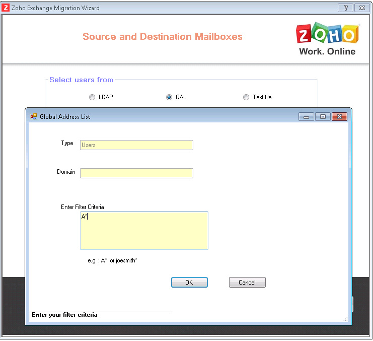Image resolution: width=373 pixels, height=341 pixels.
Task: Click the Zoho Z icon in title bar
Action: 6,8
